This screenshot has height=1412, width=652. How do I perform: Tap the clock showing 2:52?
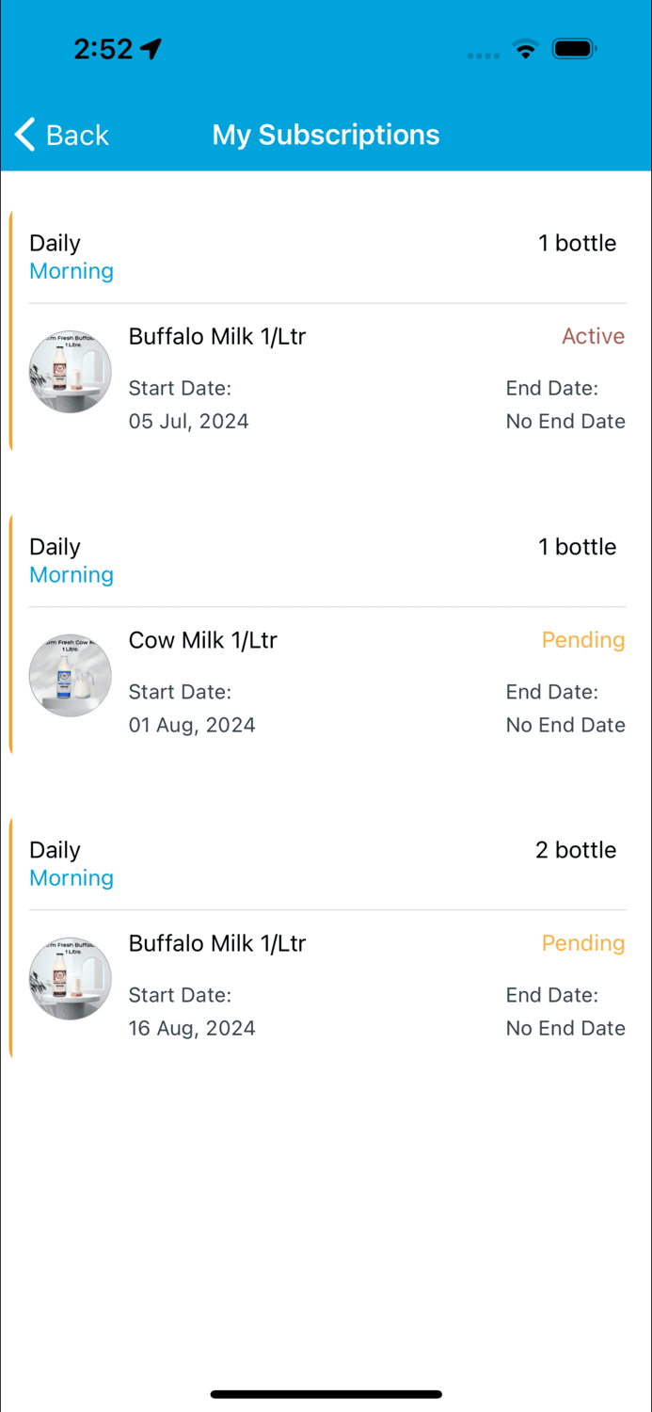(105, 47)
